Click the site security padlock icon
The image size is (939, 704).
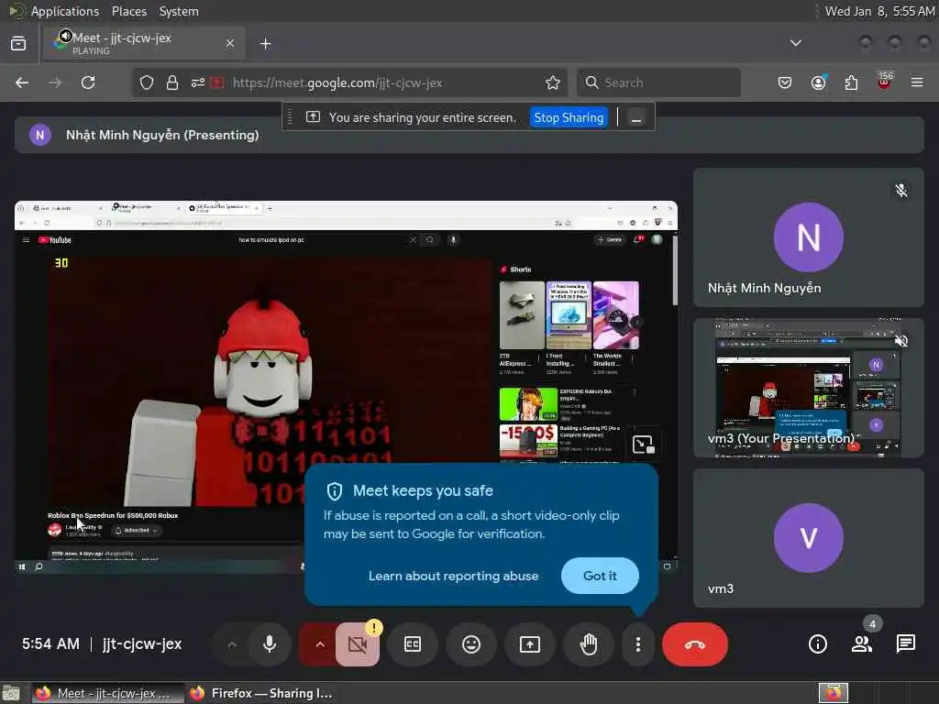(171, 82)
